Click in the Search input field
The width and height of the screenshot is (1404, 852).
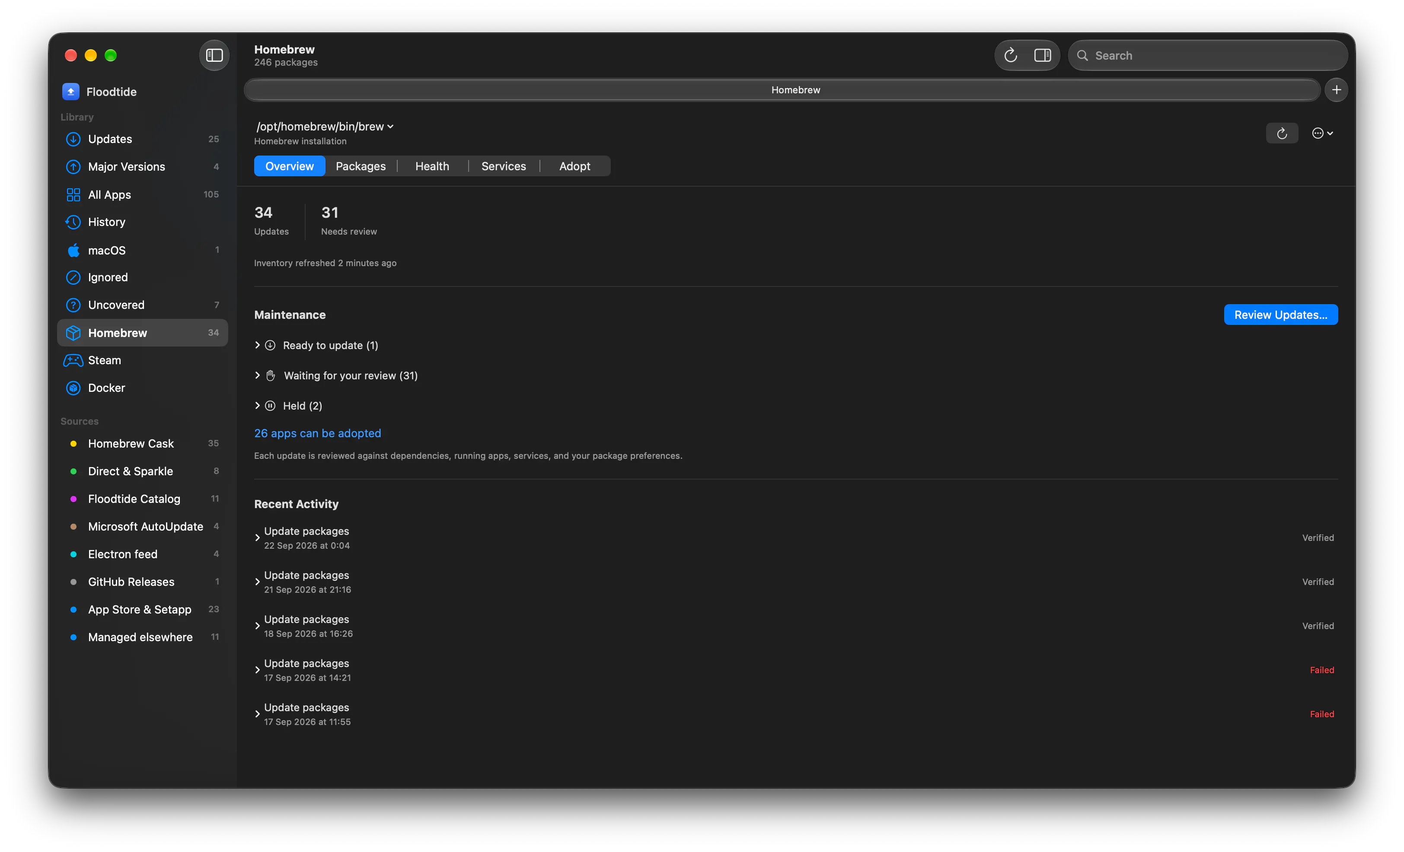point(1207,55)
